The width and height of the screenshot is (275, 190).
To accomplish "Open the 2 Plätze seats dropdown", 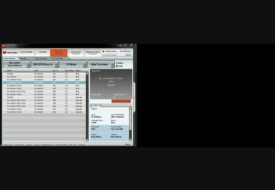I will click(x=73, y=64).
